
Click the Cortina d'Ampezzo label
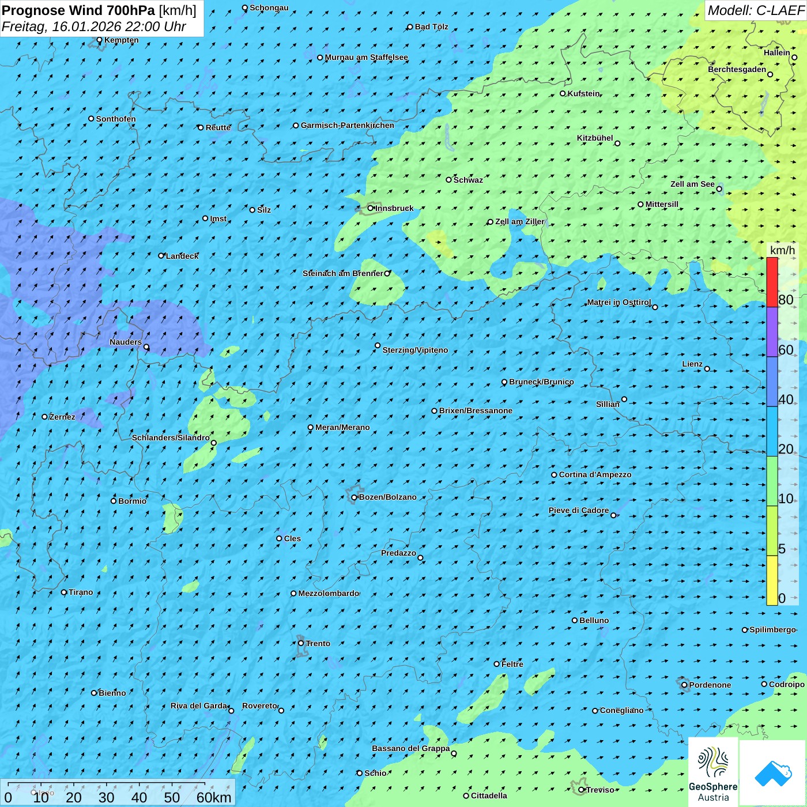tap(595, 474)
